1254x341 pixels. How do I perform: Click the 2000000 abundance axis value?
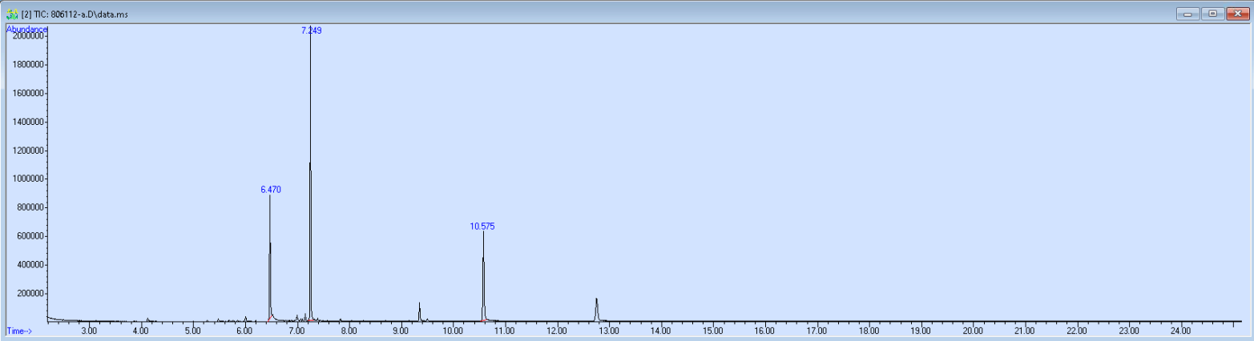pyautogui.click(x=26, y=36)
